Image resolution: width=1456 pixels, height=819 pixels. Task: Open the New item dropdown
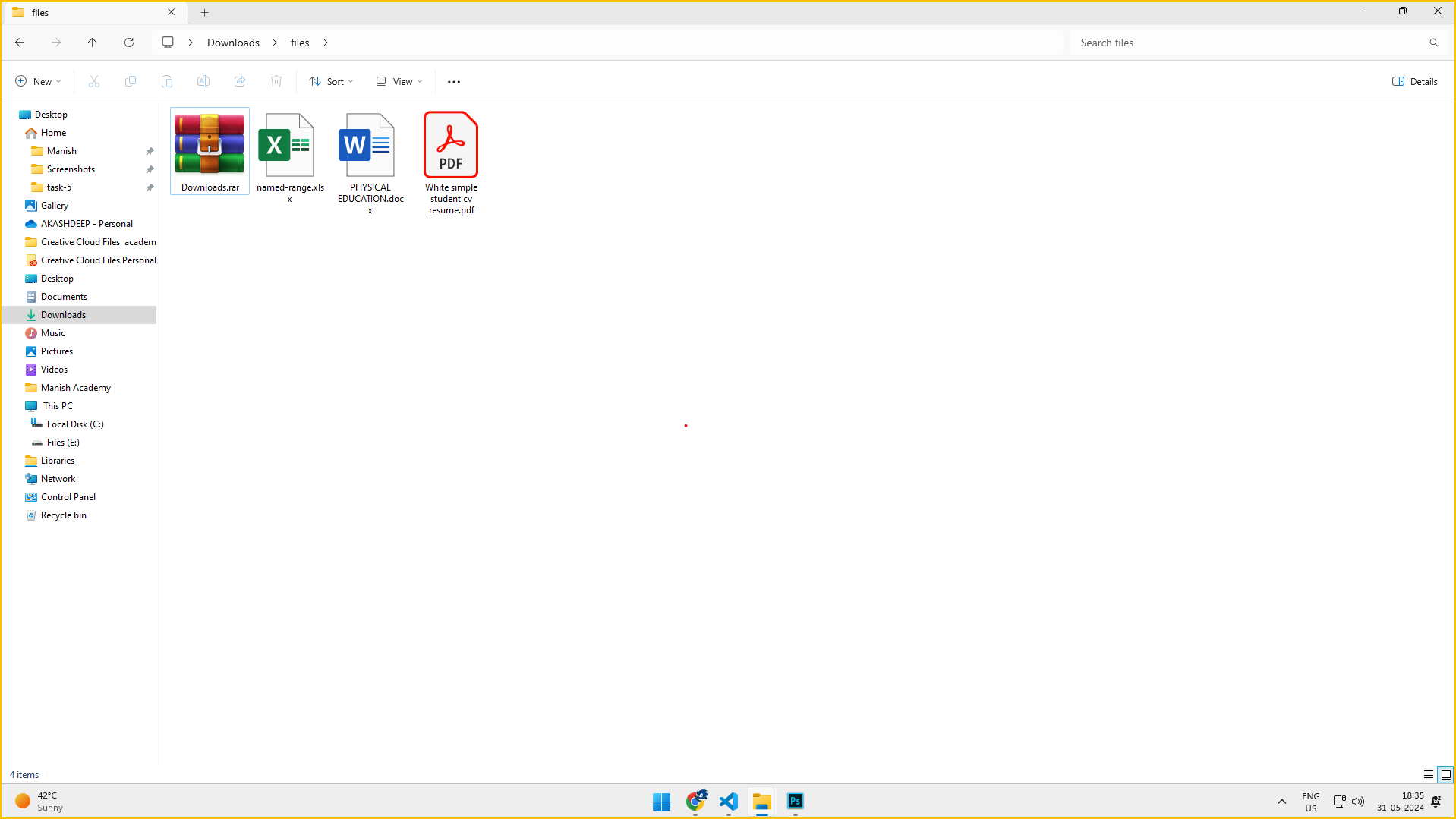[x=38, y=82]
